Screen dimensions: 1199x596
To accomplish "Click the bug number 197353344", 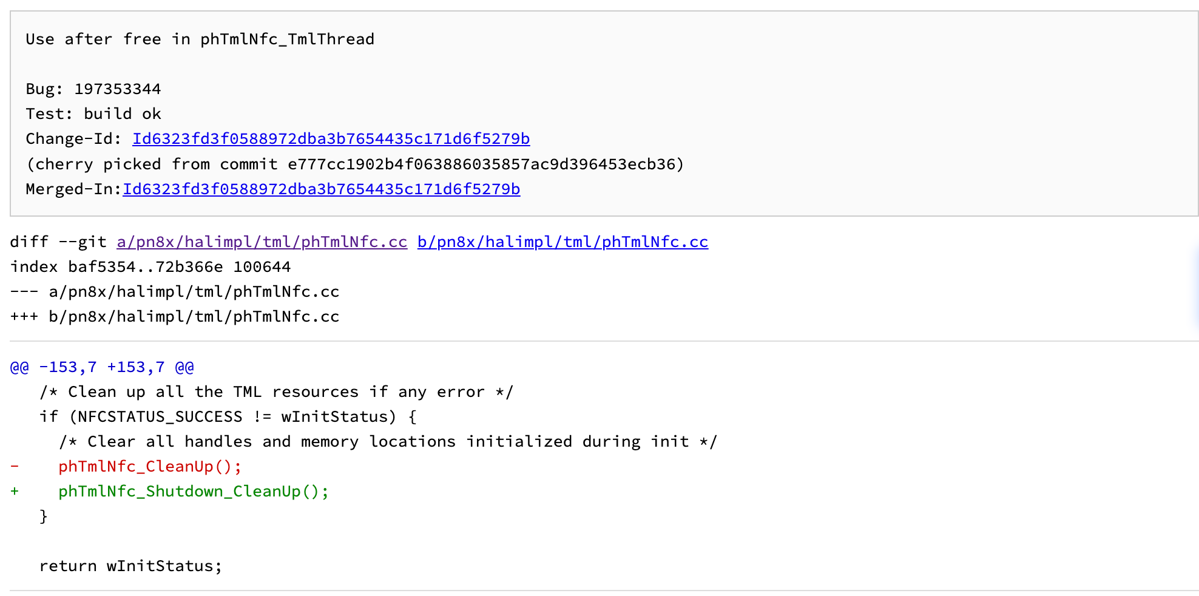I will 118,89.
